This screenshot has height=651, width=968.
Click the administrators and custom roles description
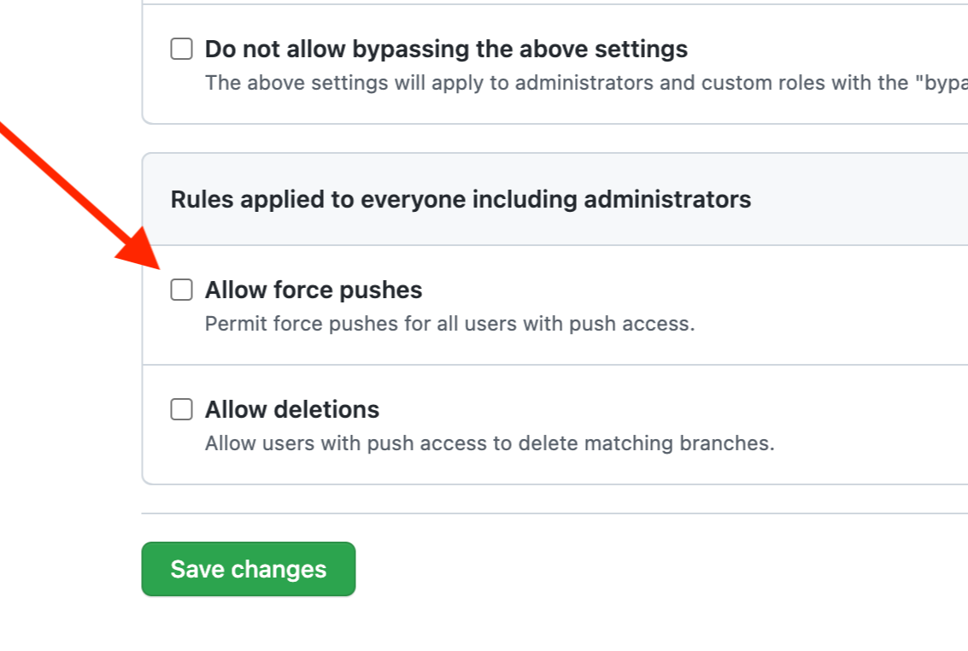coord(586,84)
